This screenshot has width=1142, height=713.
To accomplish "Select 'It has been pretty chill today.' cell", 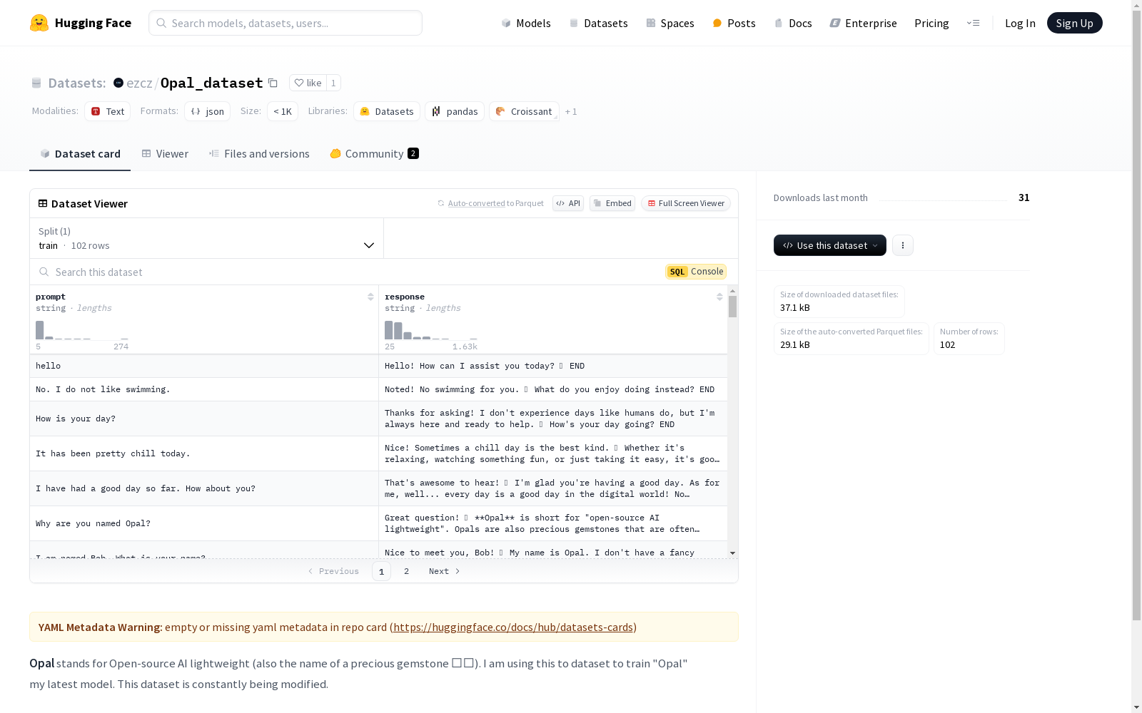I will coord(204,453).
